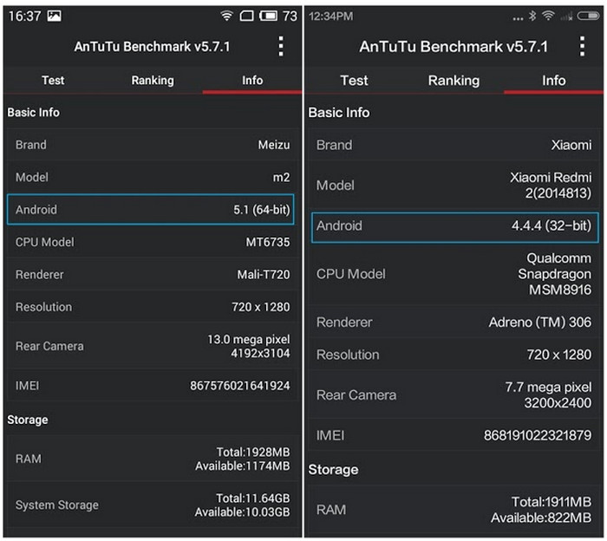Tap the picture notification icon beside 16:37
This screenshot has height=541, width=607.
54,16
